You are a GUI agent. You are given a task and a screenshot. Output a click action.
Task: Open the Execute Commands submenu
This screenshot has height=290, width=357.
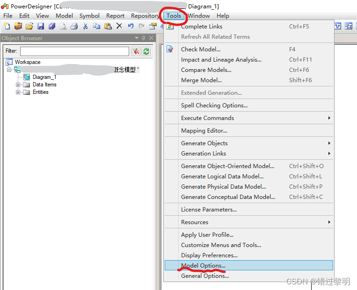coord(249,118)
